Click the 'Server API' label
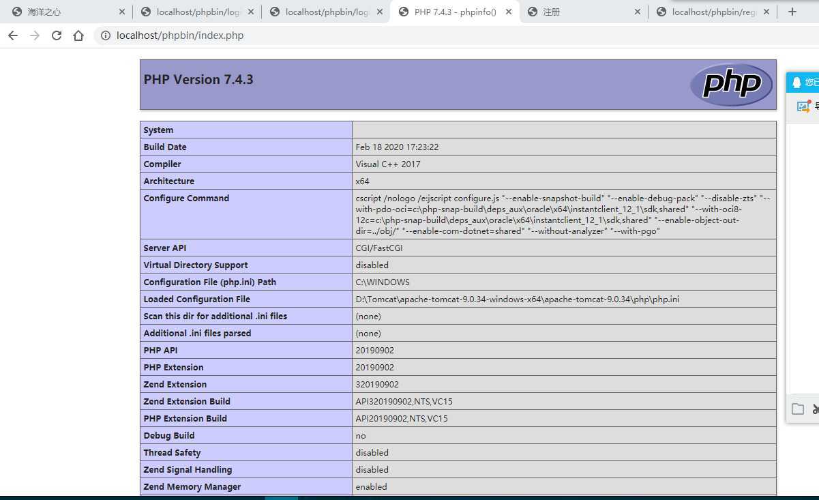819x500 pixels. (165, 248)
